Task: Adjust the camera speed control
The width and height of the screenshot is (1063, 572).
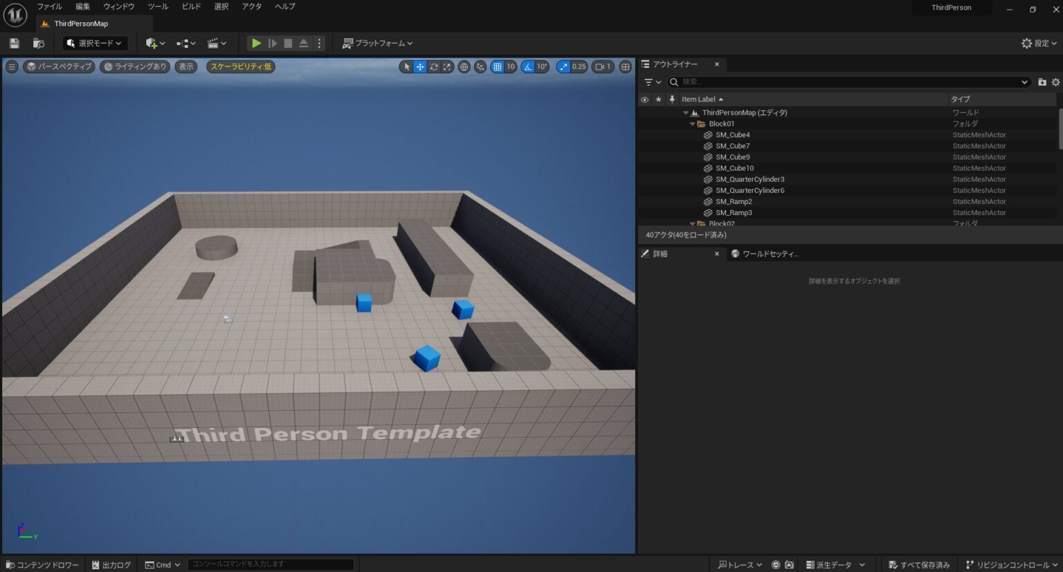Action: coord(601,66)
